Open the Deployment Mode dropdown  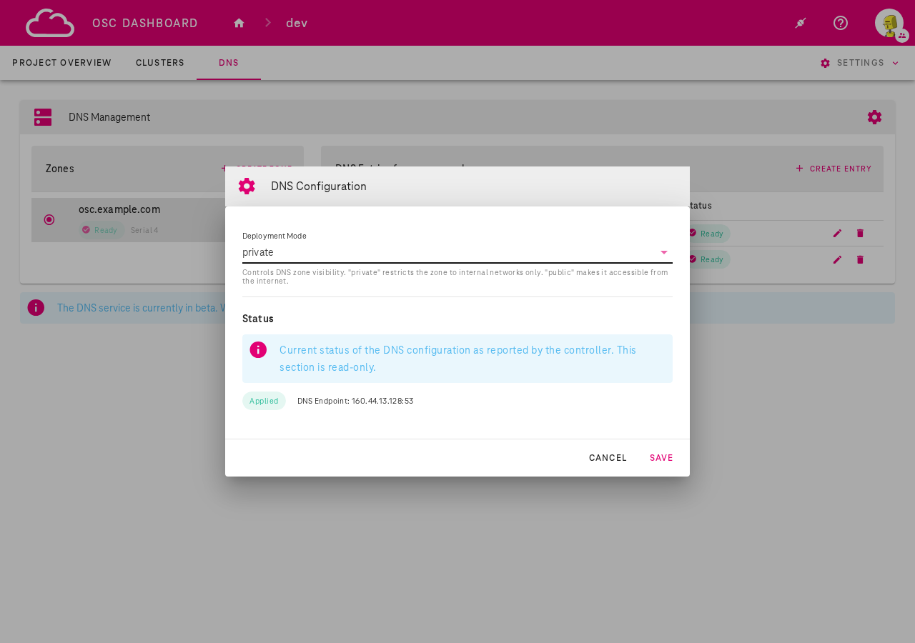(x=663, y=252)
